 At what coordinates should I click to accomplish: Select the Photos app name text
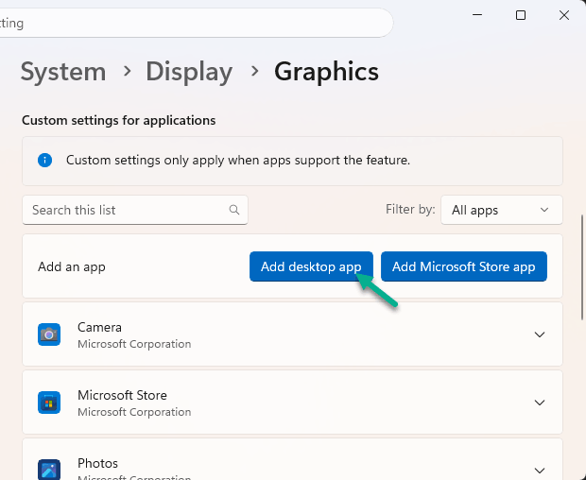coord(97,463)
